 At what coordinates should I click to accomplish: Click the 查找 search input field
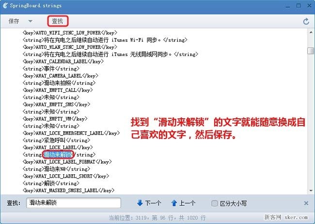74,203
